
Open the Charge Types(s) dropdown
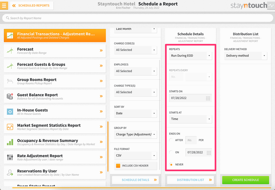point(135,92)
